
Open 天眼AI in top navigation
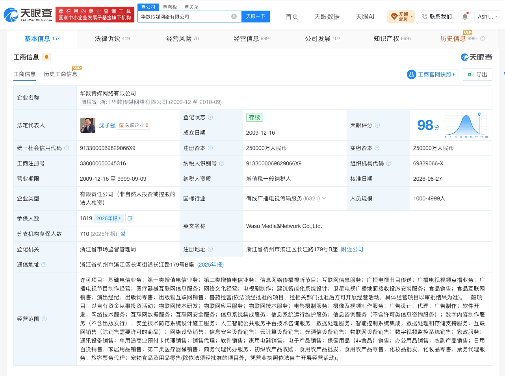365,17
